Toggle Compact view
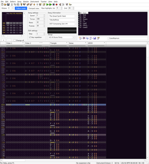The width and height of the screenshot is (149, 164). point(34,8)
